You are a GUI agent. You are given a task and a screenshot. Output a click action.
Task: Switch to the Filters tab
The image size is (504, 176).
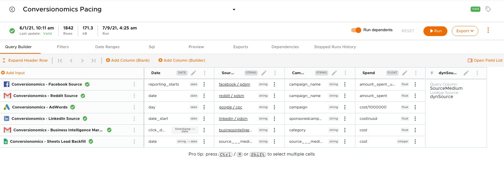63,47
